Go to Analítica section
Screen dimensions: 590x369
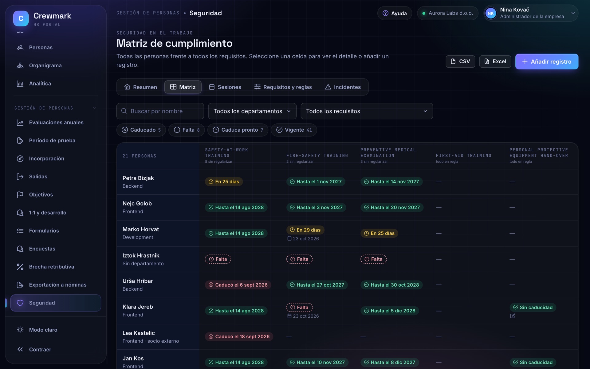pos(56,84)
